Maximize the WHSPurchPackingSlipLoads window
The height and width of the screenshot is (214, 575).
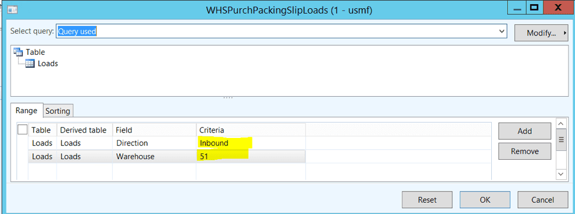click(534, 8)
